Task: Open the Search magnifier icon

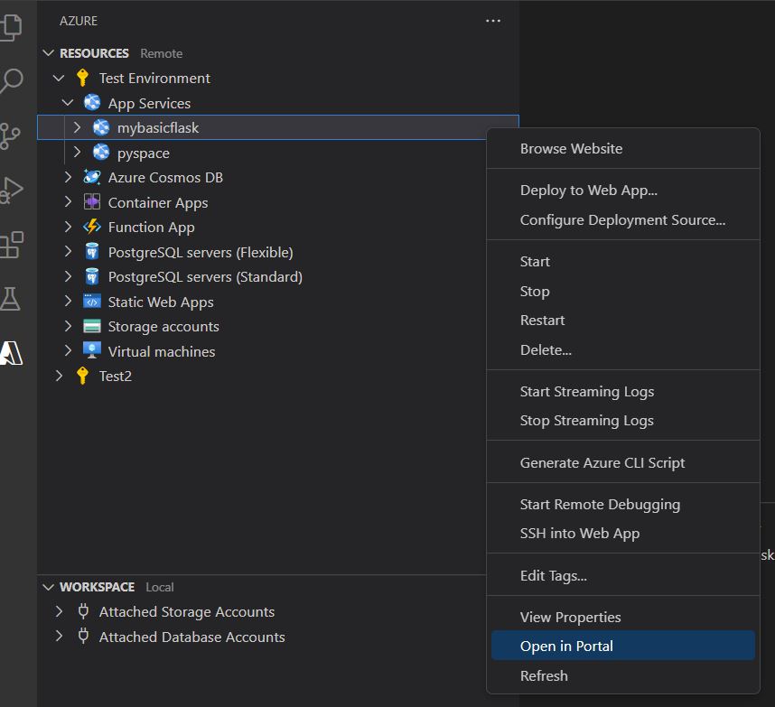Action: [x=11, y=81]
